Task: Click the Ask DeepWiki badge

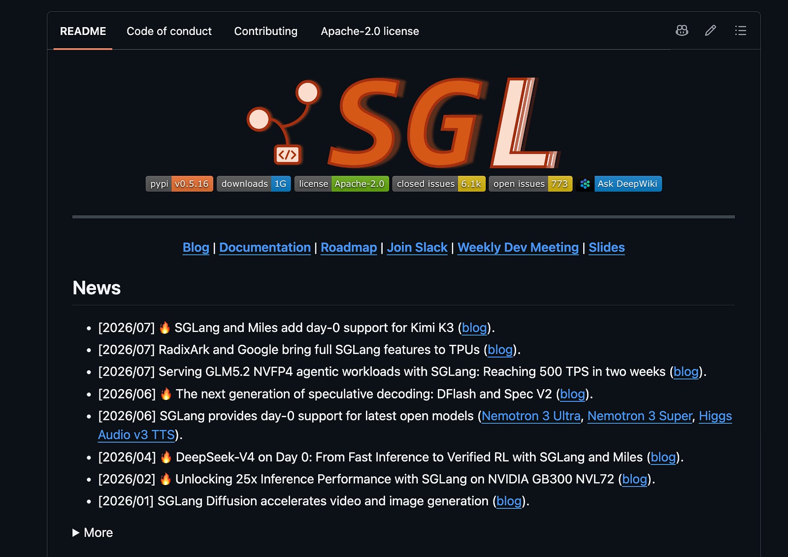Action: 619,184
